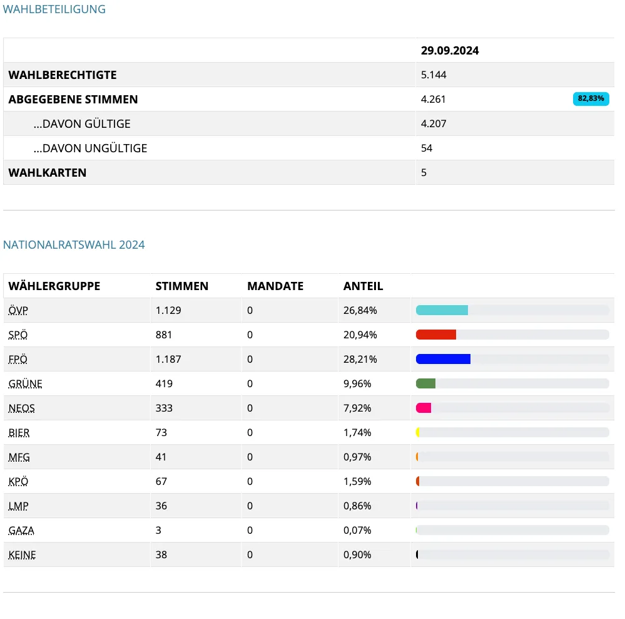
Task: Click the 4.207 valid votes value
Action: tap(434, 123)
